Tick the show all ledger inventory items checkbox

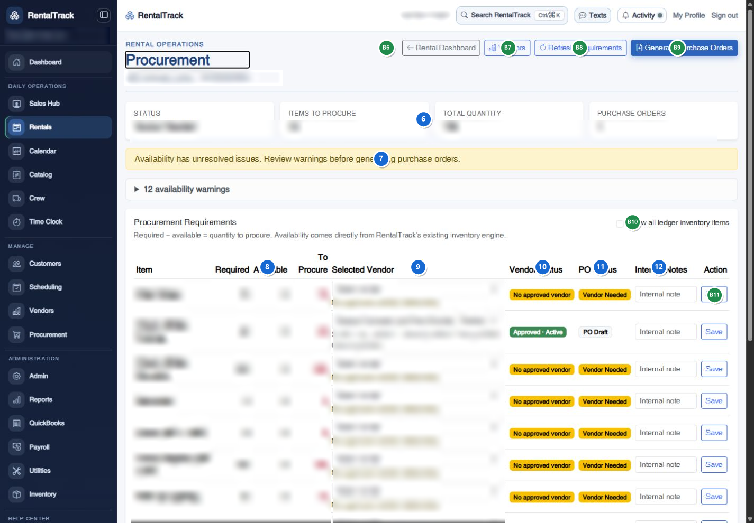tap(620, 223)
